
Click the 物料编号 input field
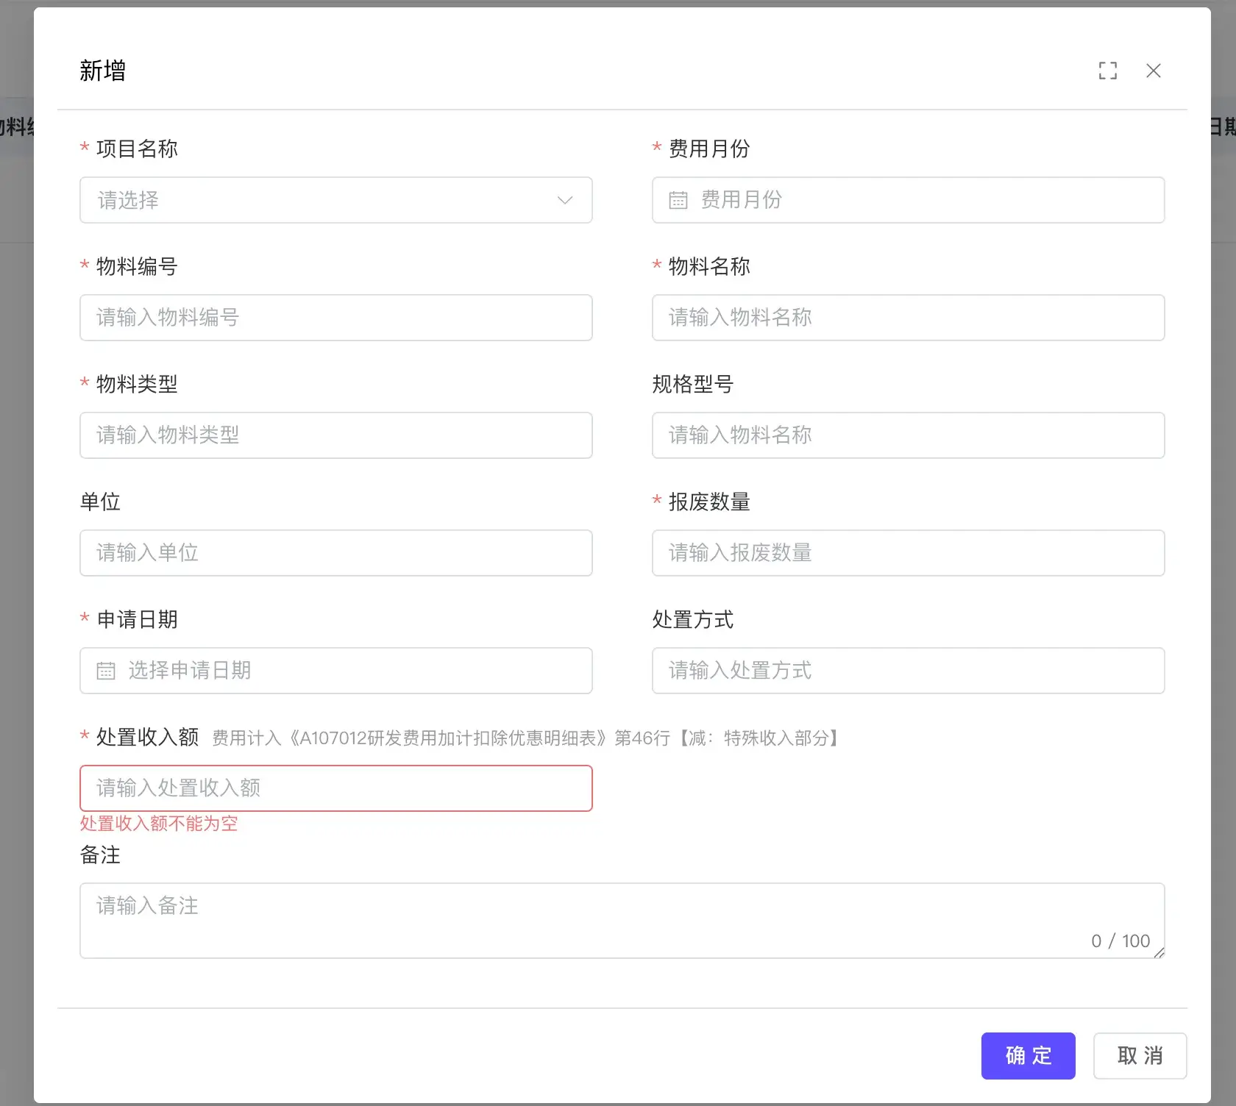(335, 318)
